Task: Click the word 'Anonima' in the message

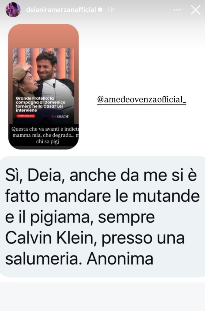Action: (120, 259)
